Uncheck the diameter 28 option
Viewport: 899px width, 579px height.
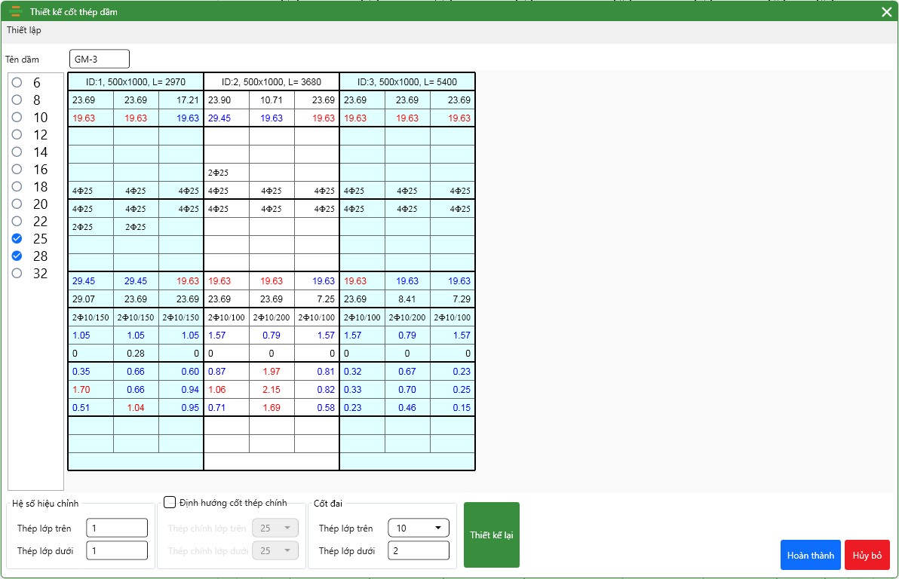[x=17, y=256]
